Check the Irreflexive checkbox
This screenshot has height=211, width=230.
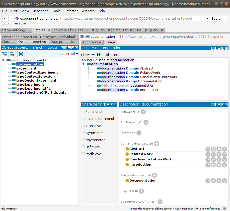83,154
